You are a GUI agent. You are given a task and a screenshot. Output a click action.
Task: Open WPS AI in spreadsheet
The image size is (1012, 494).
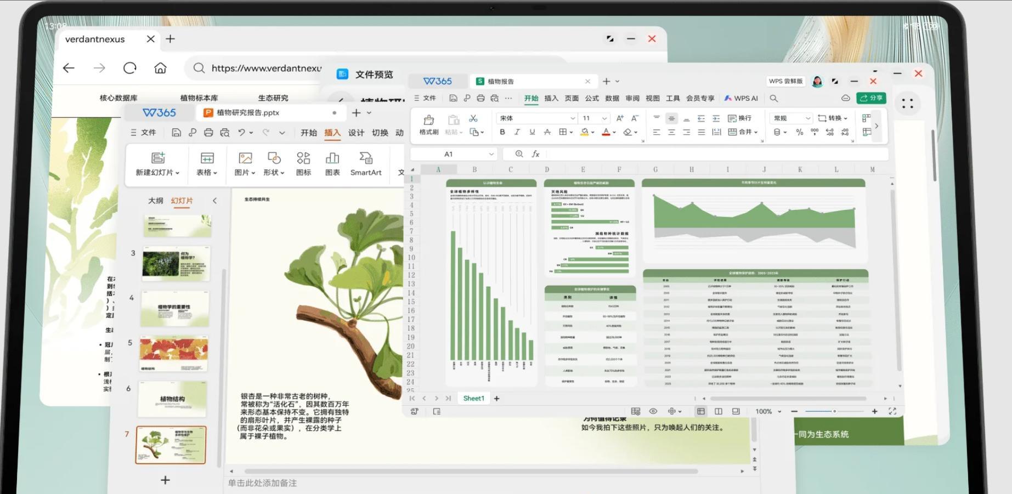pyautogui.click(x=741, y=98)
